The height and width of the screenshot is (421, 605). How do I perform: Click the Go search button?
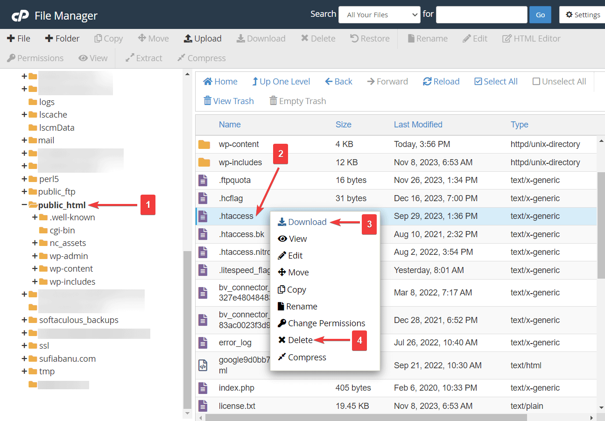[540, 14]
